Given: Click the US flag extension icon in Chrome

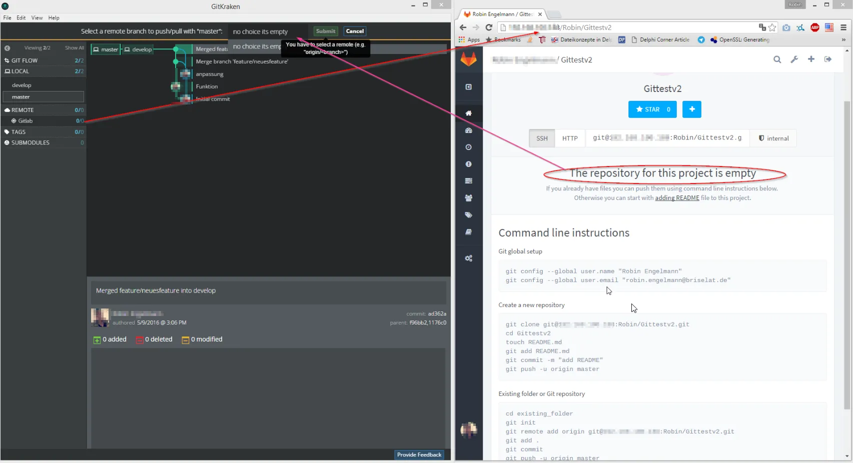Looking at the screenshot, I should pos(829,27).
